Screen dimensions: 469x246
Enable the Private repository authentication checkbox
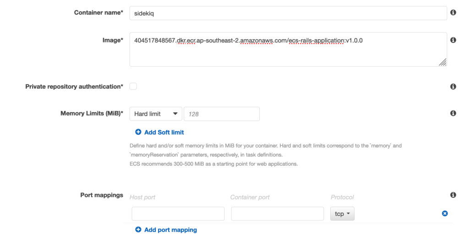(x=133, y=86)
